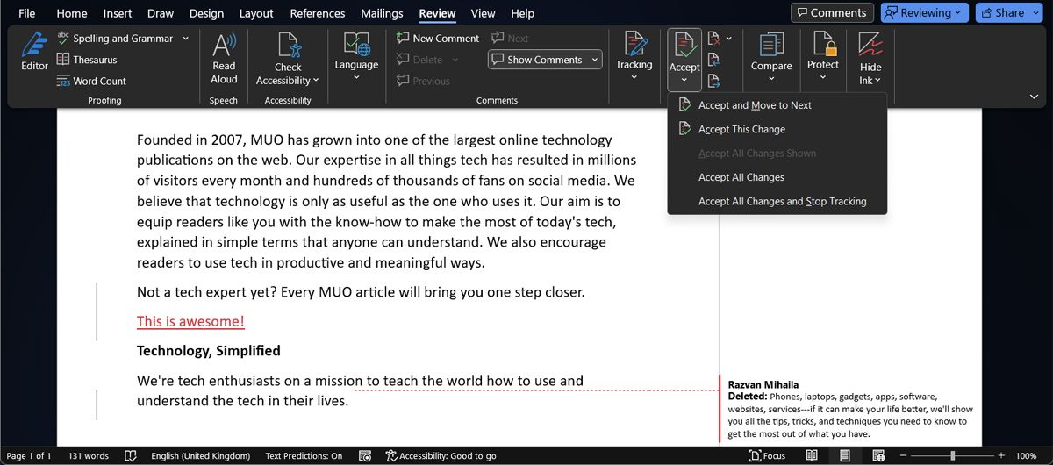The height and width of the screenshot is (465, 1053).
Task: Open the Editor proofing tool
Action: (34, 51)
